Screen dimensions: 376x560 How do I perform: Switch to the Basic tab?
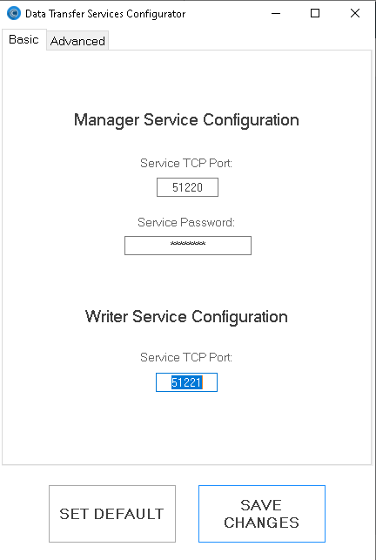pos(23,39)
